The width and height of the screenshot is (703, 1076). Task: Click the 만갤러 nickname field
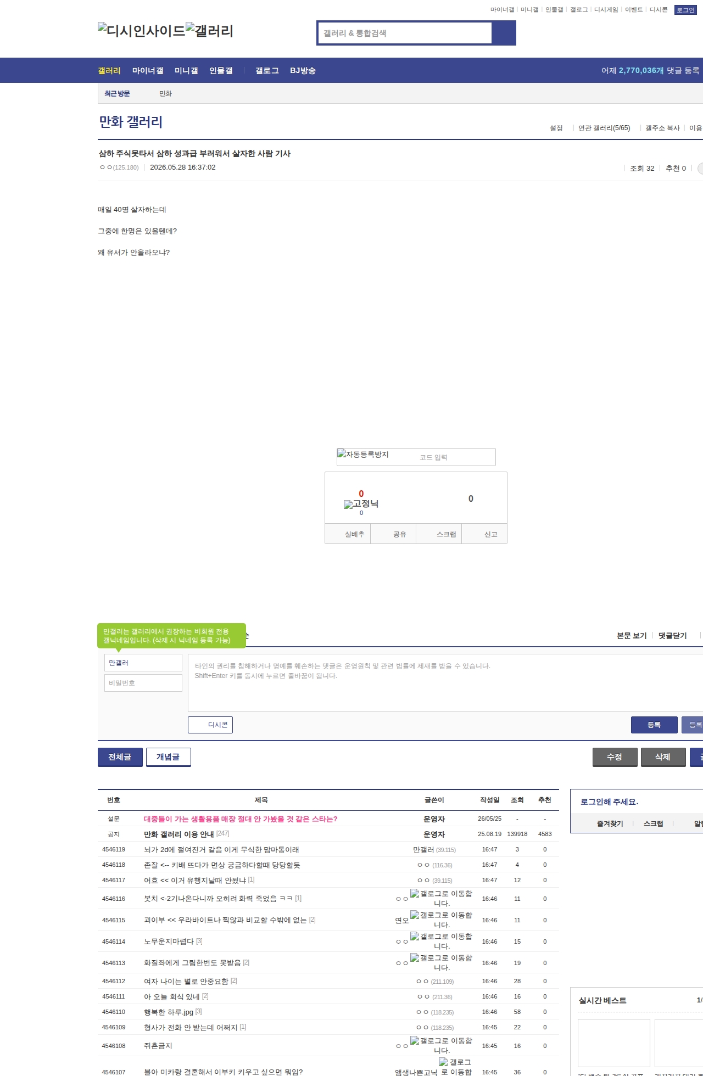[x=143, y=663]
